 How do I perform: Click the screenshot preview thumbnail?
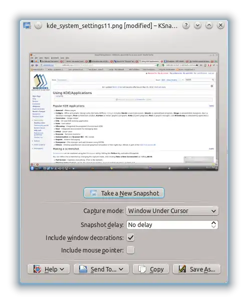click(x=124, y=112)
